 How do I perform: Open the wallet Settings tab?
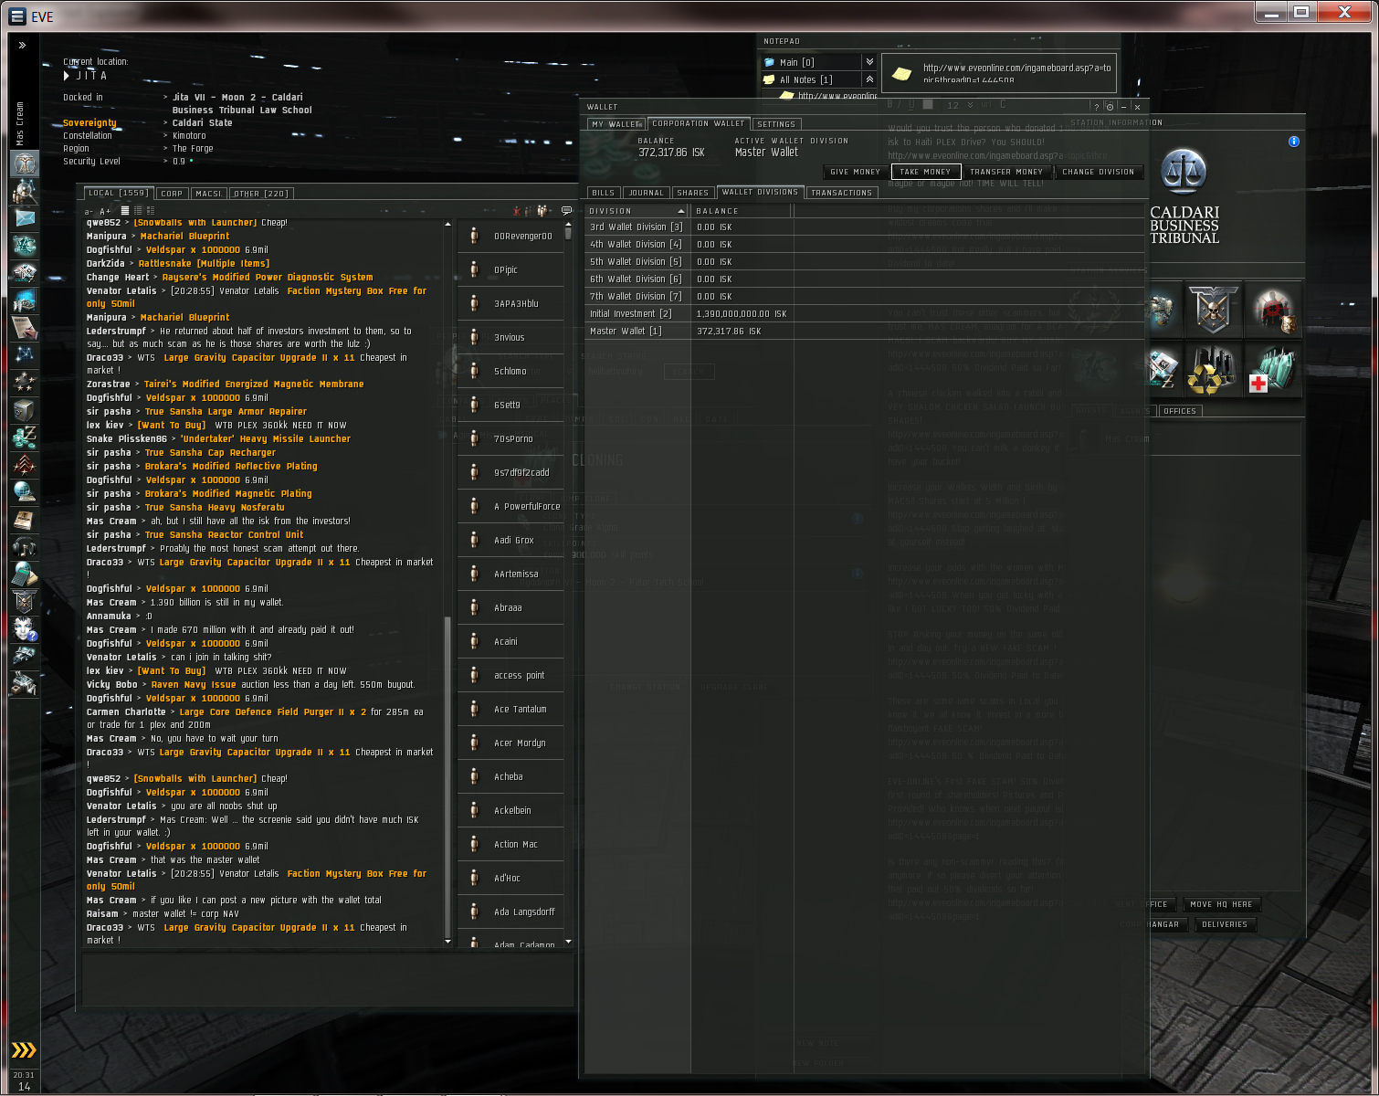pyautogui.click(x=776, y=124)
